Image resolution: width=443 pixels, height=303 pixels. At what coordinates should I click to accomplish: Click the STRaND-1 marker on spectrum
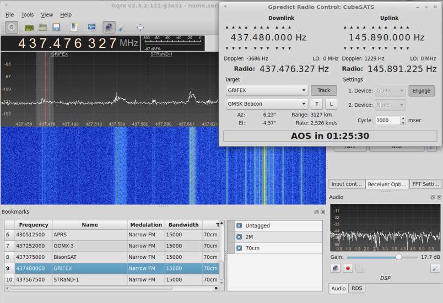pos(161,54)
